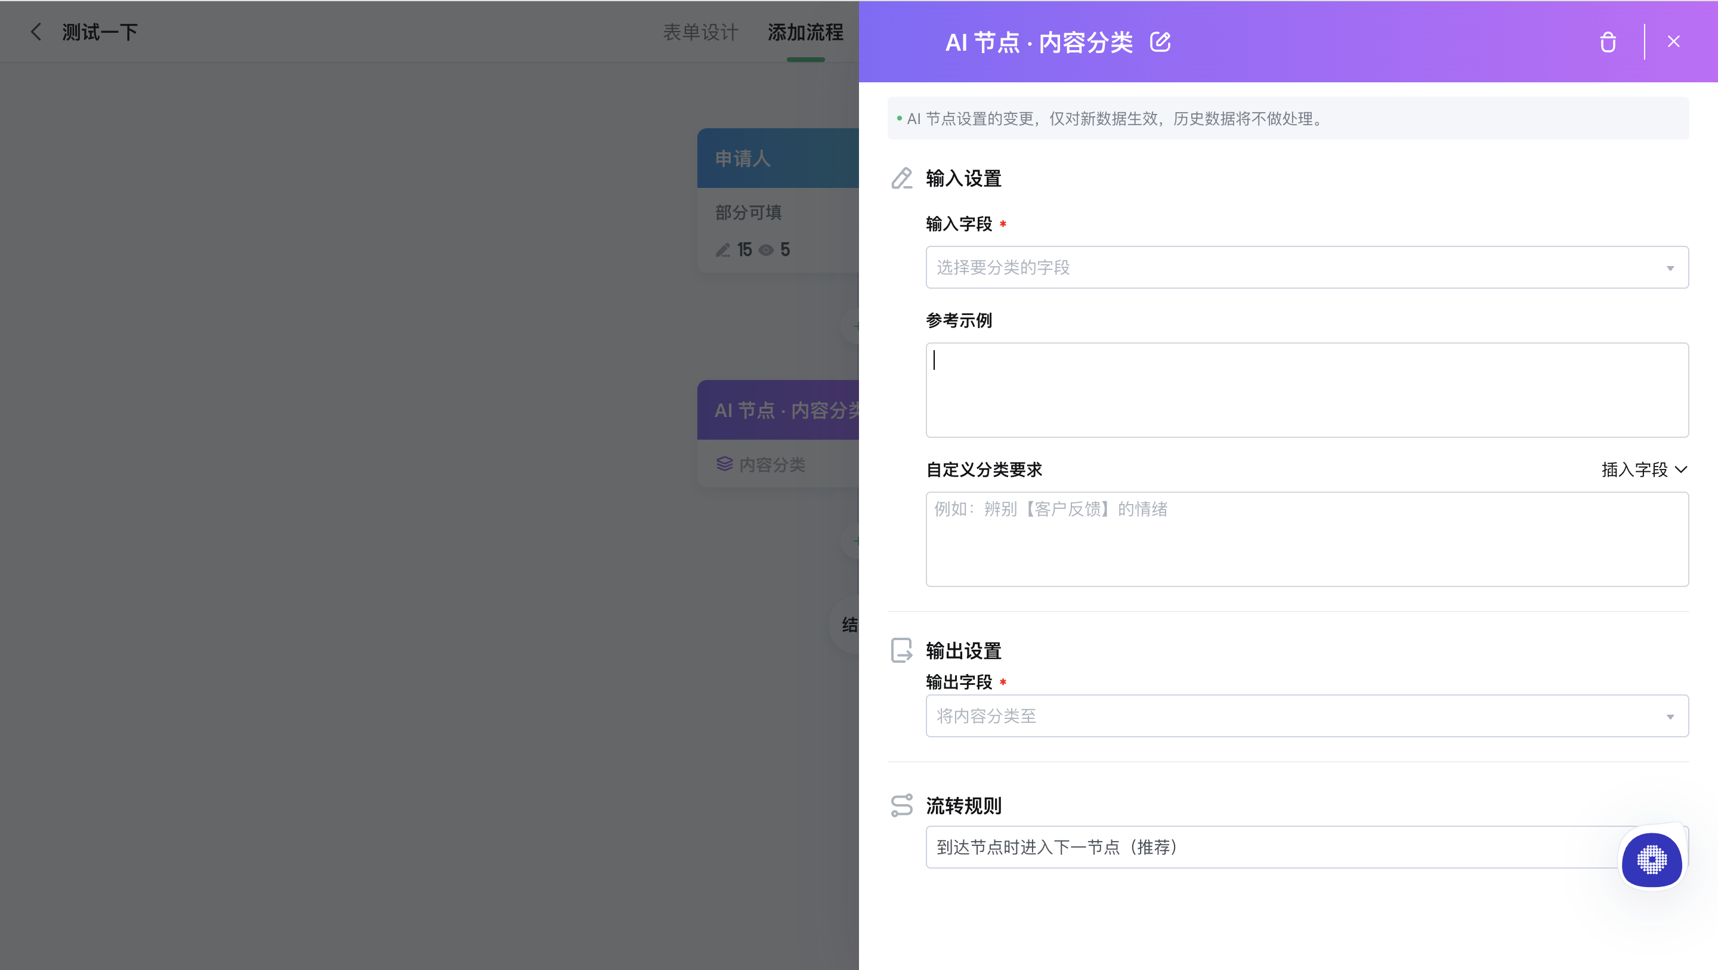Click the 内容分类 layers icon in node card
This screenshot has height=970, width=1718.
tap(724, 464)
